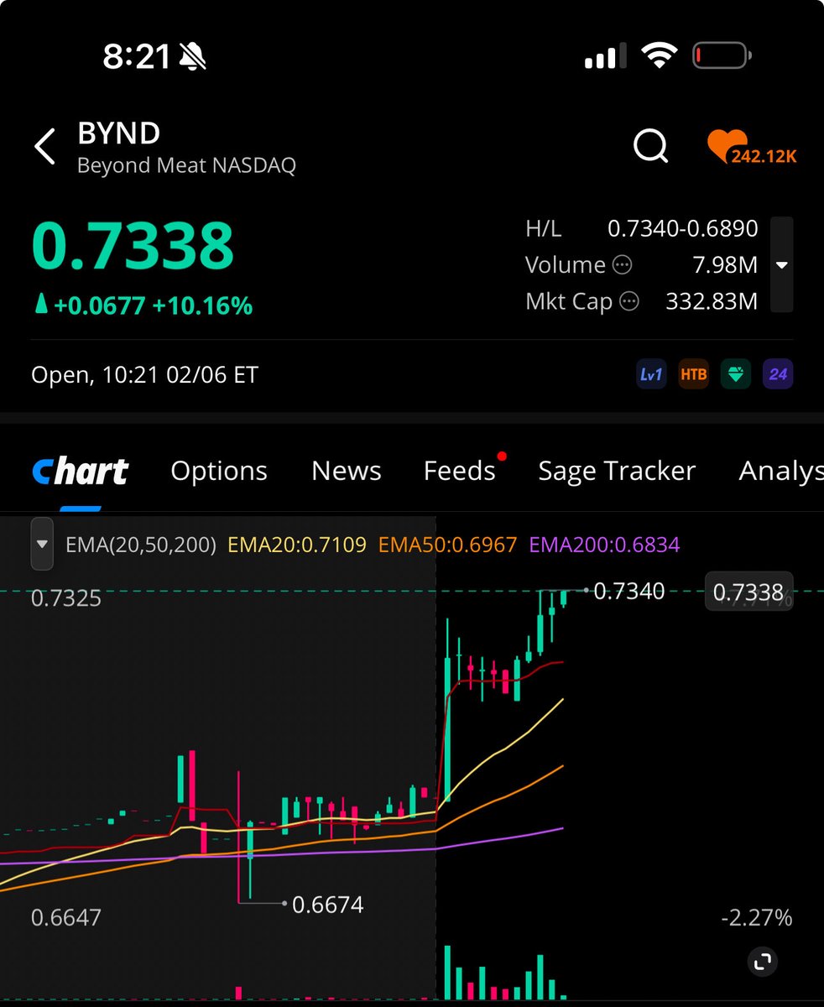Open the chart indicator settings dropdown arrow

(42, 544)
